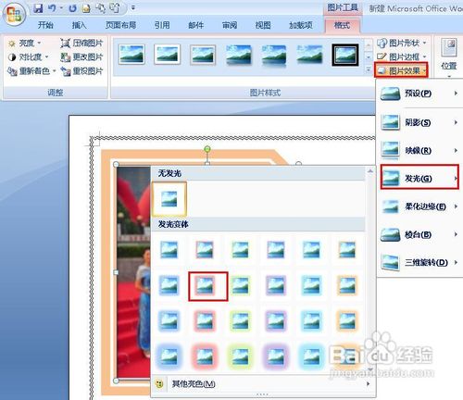
Task: Open the quick access toolbar customize arrow
Action: pos(133,8)
